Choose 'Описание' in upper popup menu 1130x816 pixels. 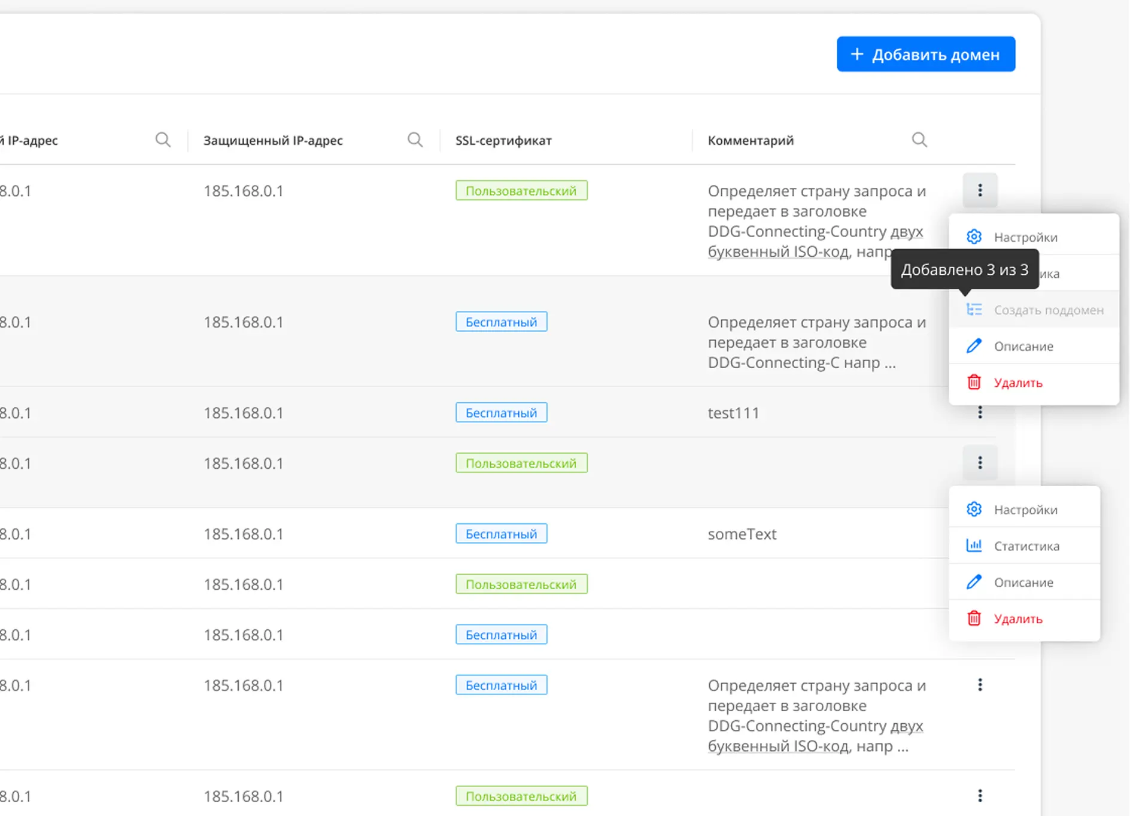(1034, 346)
